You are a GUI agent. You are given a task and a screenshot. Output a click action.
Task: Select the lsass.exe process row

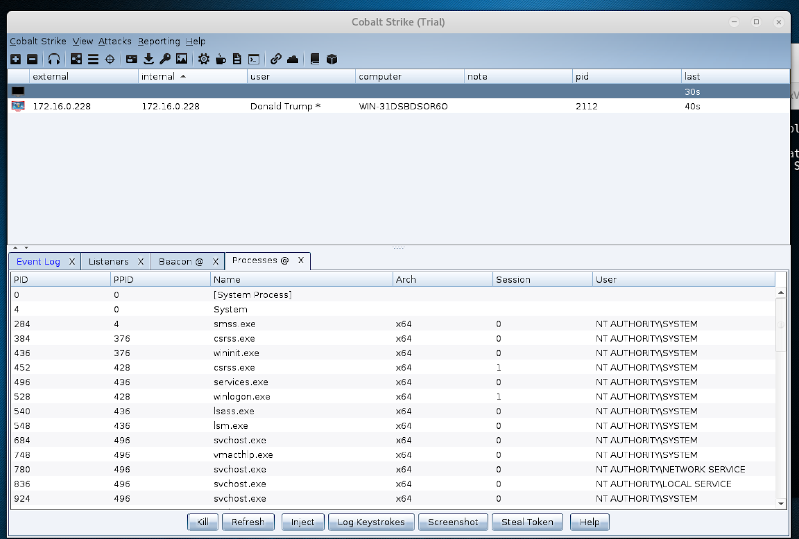pos(393,411)
